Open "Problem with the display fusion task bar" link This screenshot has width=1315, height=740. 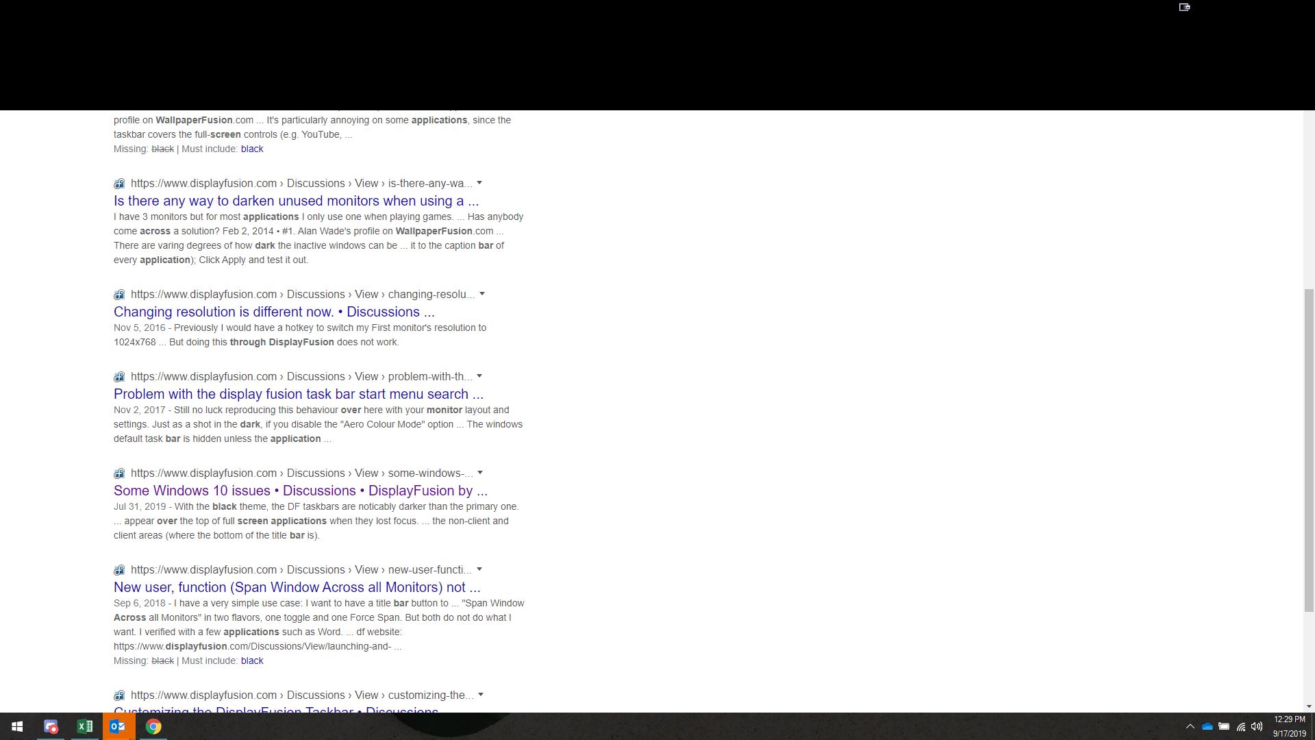[298, 394]
